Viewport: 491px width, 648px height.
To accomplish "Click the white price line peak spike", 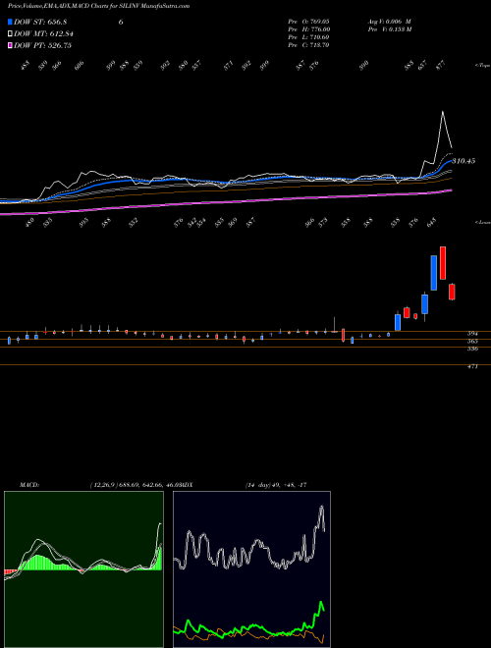I will [443, 112].
